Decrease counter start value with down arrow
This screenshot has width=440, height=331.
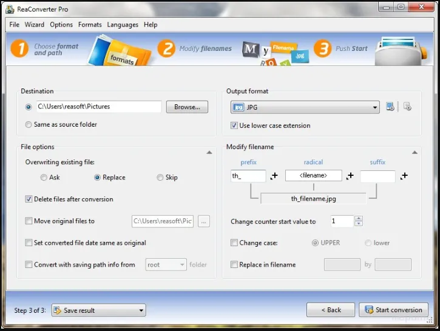coord(359,224)
